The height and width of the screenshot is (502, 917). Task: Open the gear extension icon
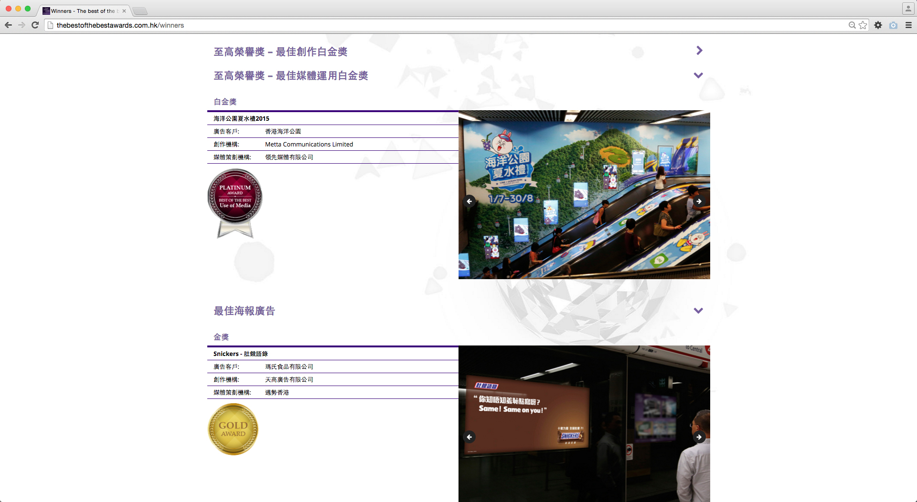pos(878,25)
